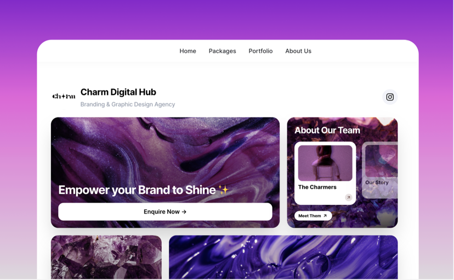This screenshot has height=280, width=454.
Task: Open The Charmers team card
Action: coord(325,173)
